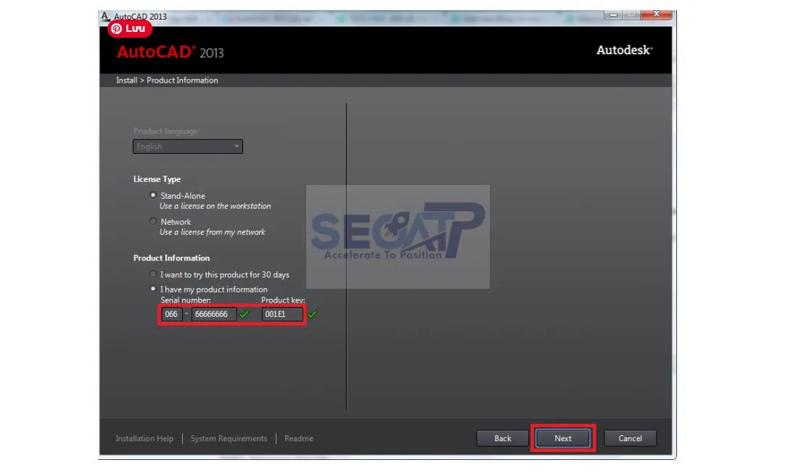Viewport: 796px width, 473px height.
Task: Choose the 30-day trial option
Action: (x=152, y=273)
